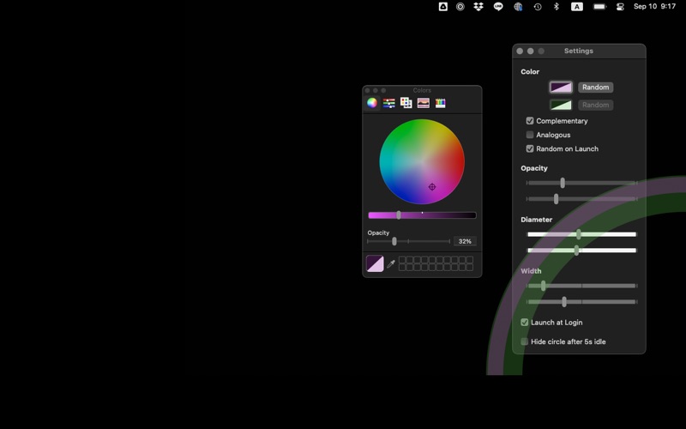686x429 pixels.
Task: Click the dimmed Random button beside green swatch
Action: tap(595, 105)
